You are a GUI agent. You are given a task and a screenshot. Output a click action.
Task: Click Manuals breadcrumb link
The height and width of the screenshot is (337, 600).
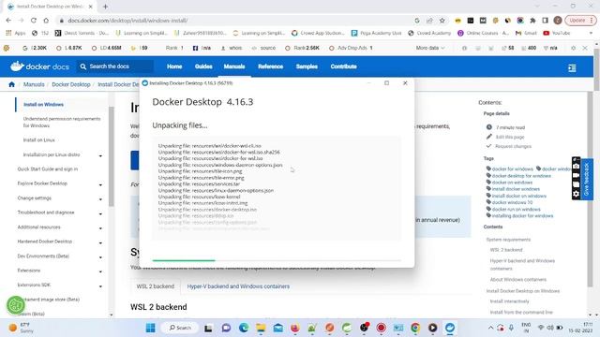point(34,84)
